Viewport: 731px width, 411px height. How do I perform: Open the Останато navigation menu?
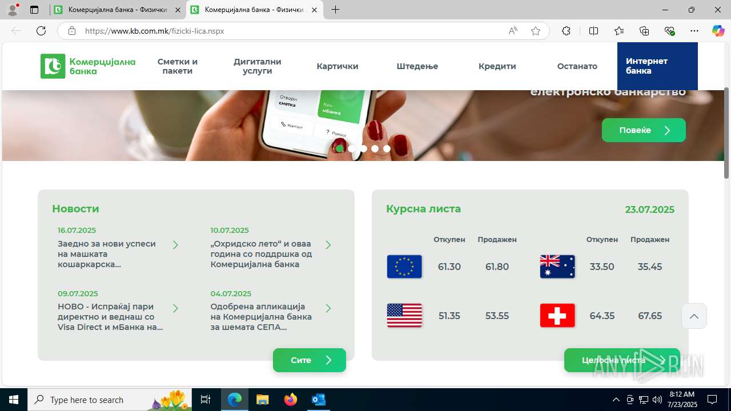point(577,66)
